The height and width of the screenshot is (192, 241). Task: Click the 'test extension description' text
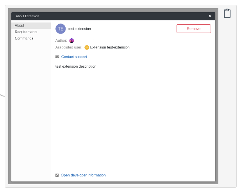(x=76, y=66)
